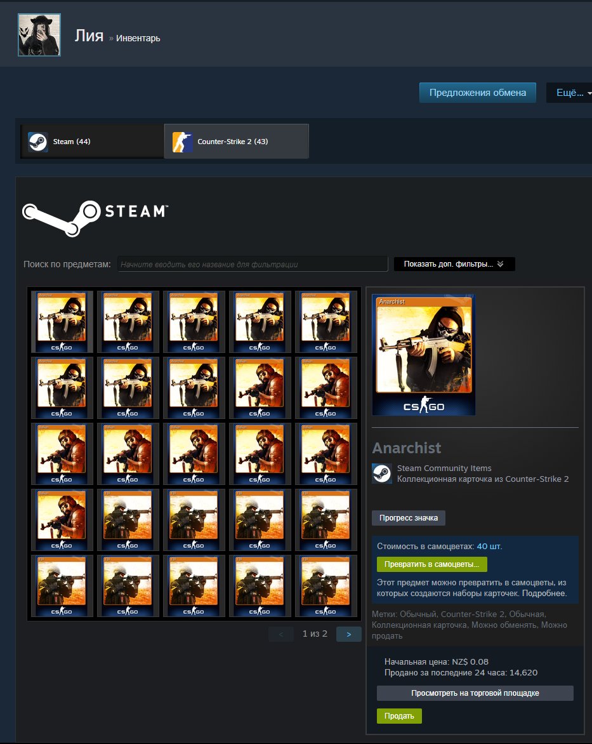Select the middle Balkan card in the third row
The height and width of the screenshot is (744, 592).
[194, 454]
